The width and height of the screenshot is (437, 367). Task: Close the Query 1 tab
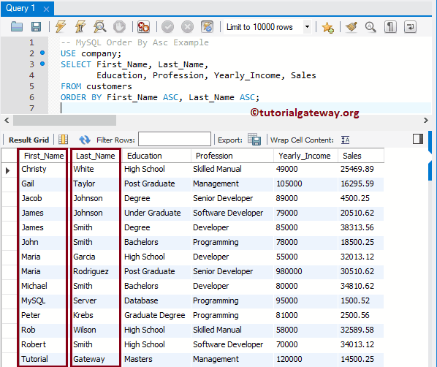click(46, 10)
